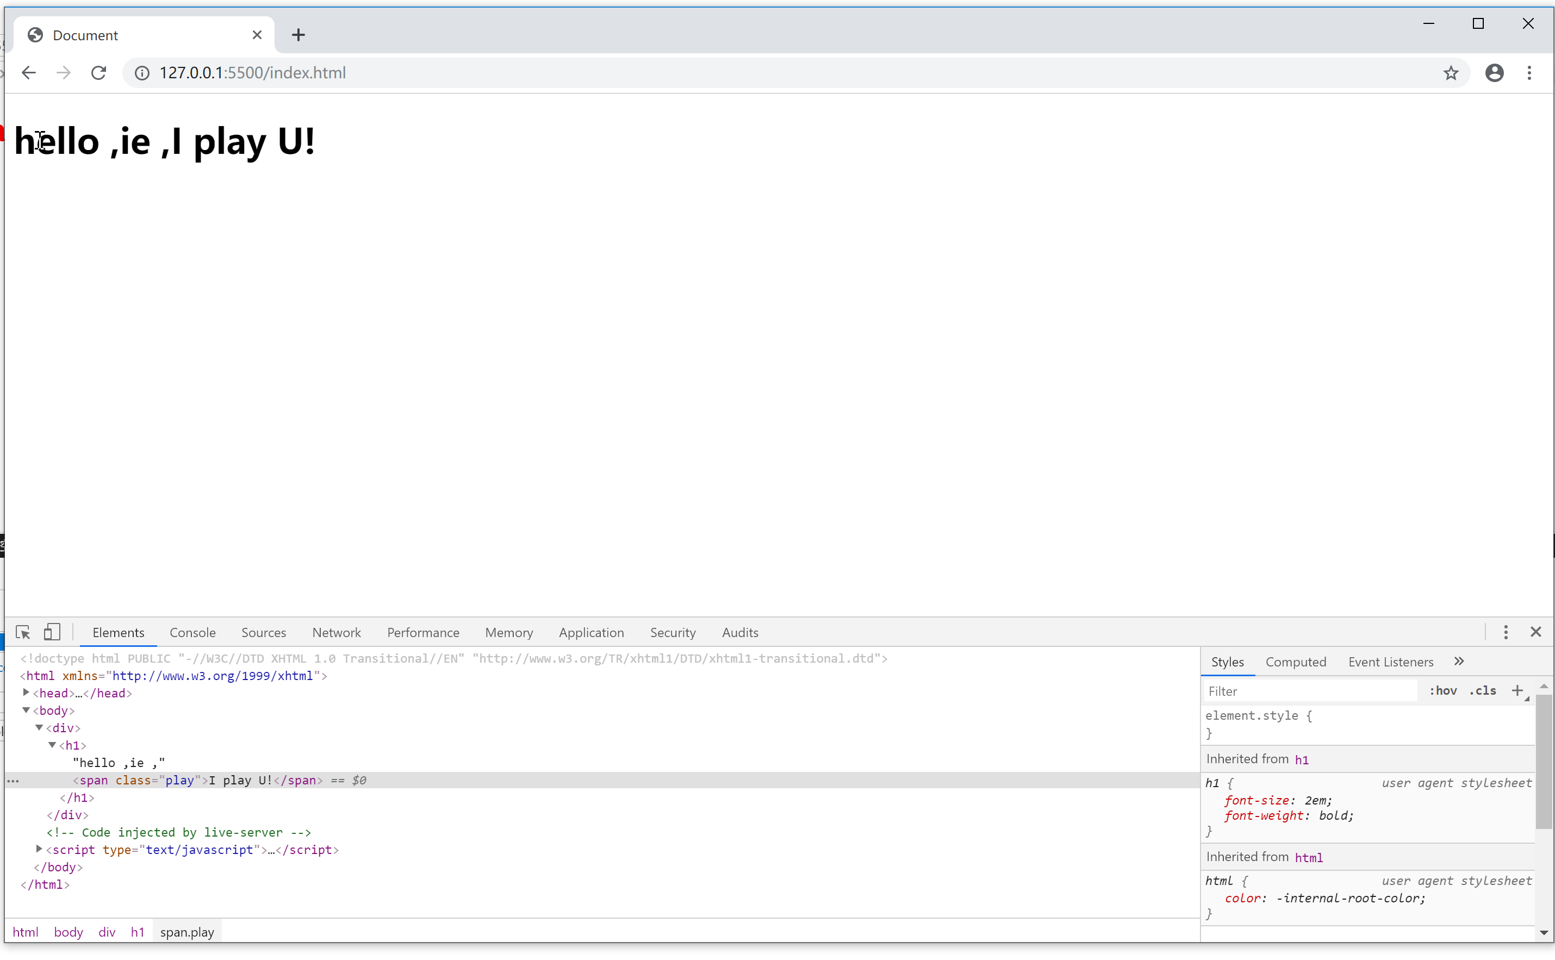Expand the script element node
This screenshot has width=1555, height=960.
click(x=39, y=850)
